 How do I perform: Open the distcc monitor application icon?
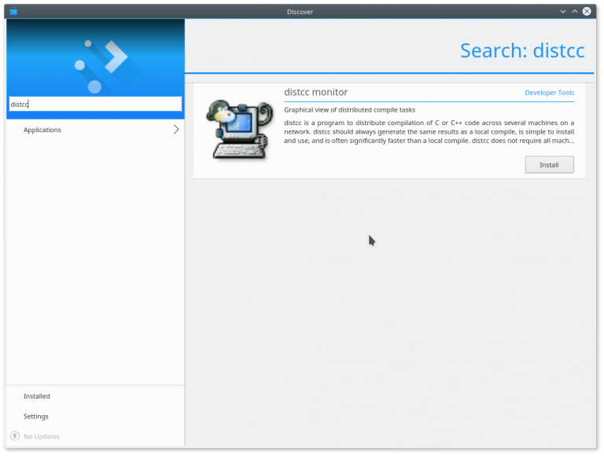click(239, 130)
